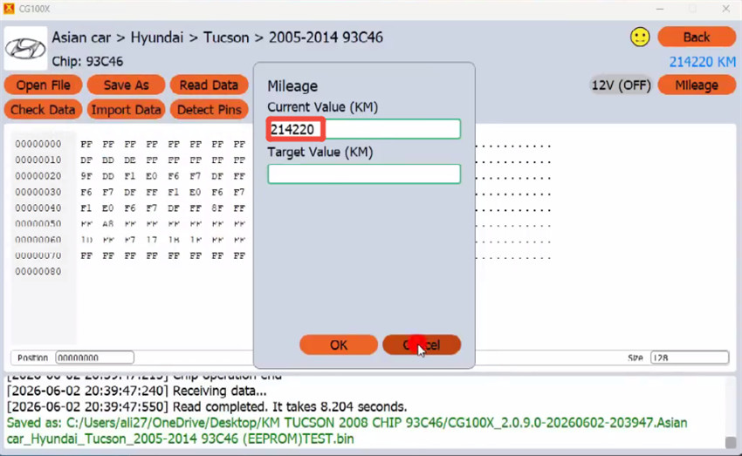Click the Open File button

pyautogui.click(x=43, y=85)
